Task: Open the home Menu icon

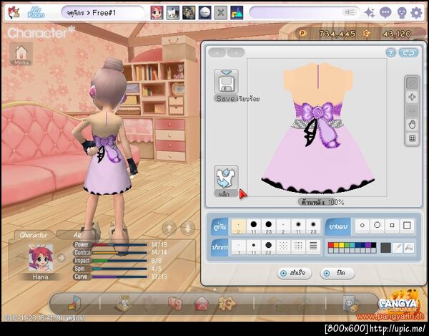Action: (21, 54)
